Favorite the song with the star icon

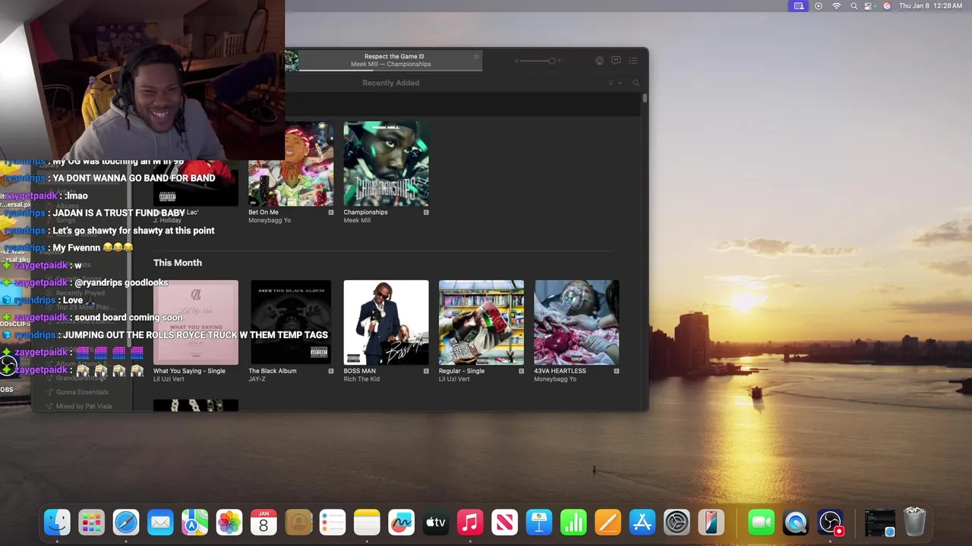pyautogui.click(x=476, y=56)
